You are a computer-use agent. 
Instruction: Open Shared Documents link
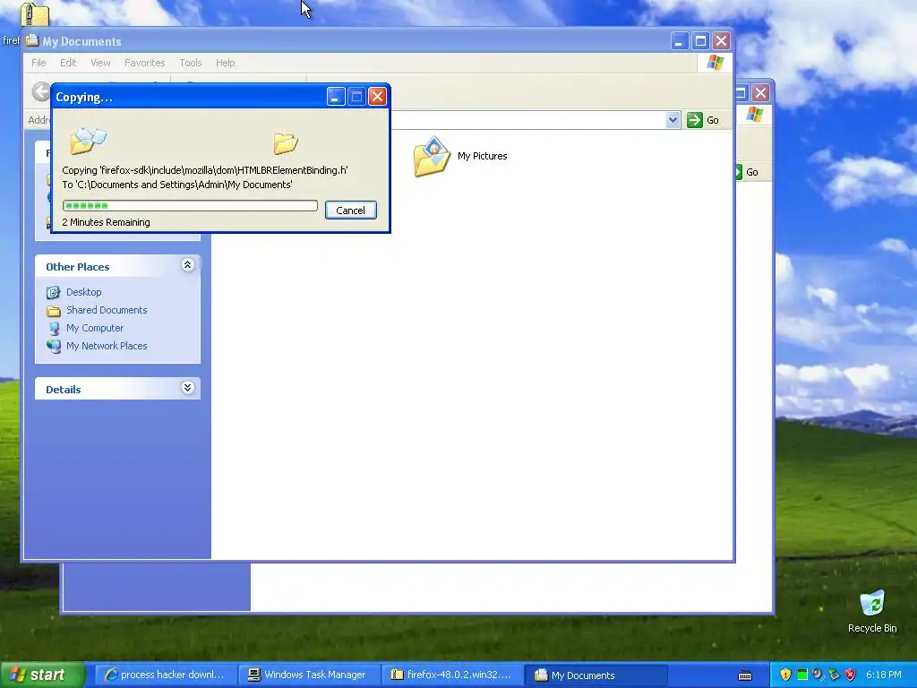107,310
